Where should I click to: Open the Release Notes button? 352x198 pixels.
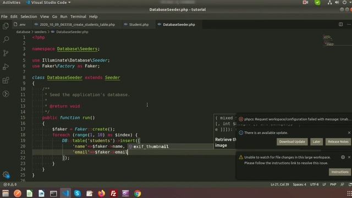click(338, 142)
